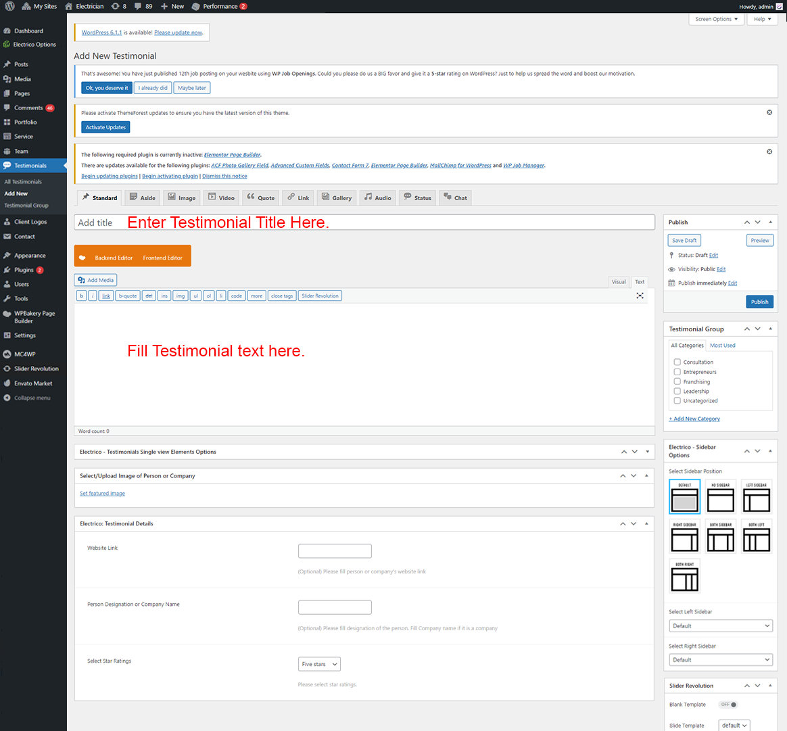Open the updates icon in the admin bar
The image size is (787, 731).
click(116, 6)
